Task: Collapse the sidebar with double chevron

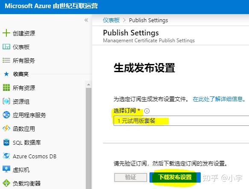Action: point(86,20)
